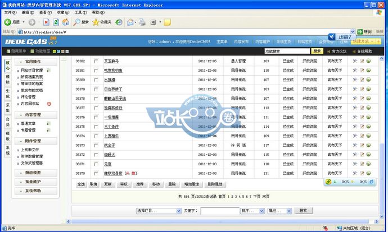Click the tools icon in row 36382

pos(355,61)
